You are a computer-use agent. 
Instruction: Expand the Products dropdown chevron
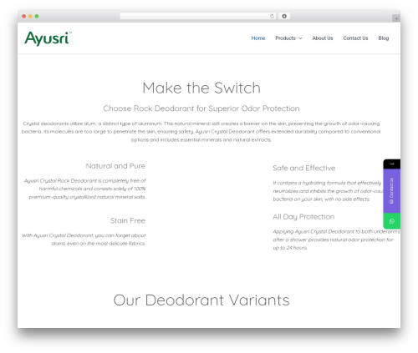pos(300,38)
